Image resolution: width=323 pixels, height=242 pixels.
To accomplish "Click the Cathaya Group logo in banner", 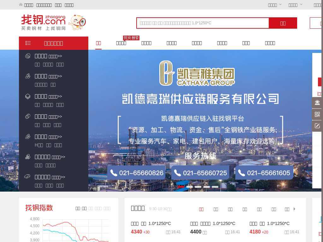I will 197,73.
